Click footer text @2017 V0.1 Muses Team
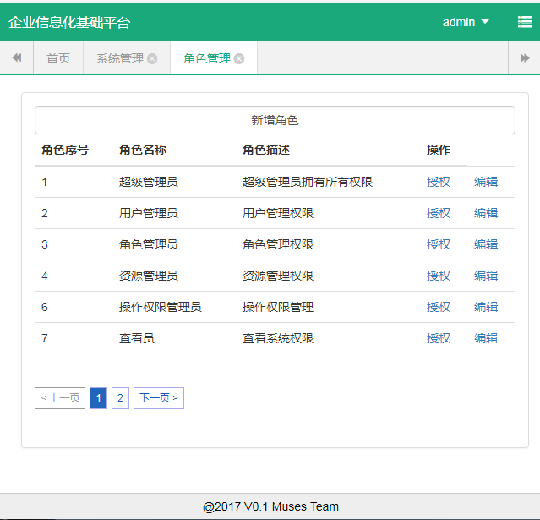Image resolution: width=540 pixels, height=520 pixels. pyautogui.click(x=270, y=506)
